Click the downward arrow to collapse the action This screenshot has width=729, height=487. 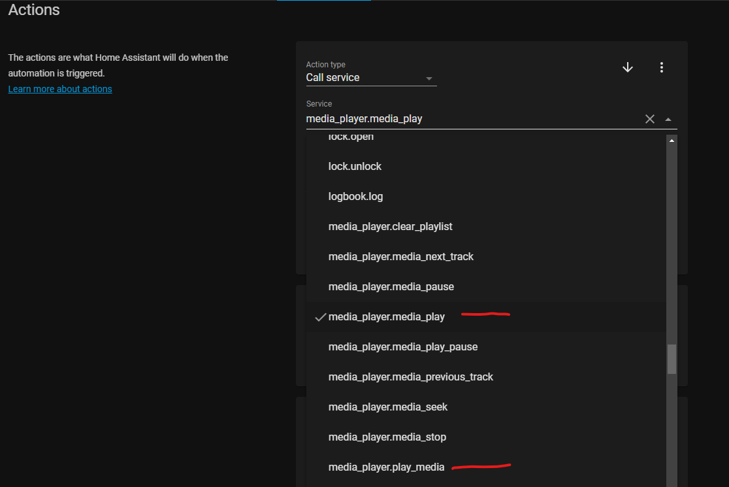coord(627,67)
